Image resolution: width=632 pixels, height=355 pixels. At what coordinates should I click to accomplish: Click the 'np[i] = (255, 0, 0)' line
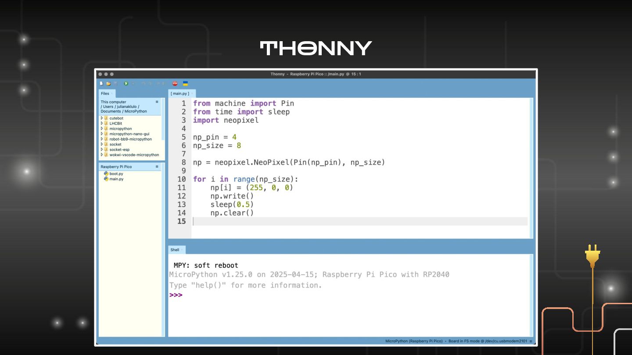click(251, 188)
